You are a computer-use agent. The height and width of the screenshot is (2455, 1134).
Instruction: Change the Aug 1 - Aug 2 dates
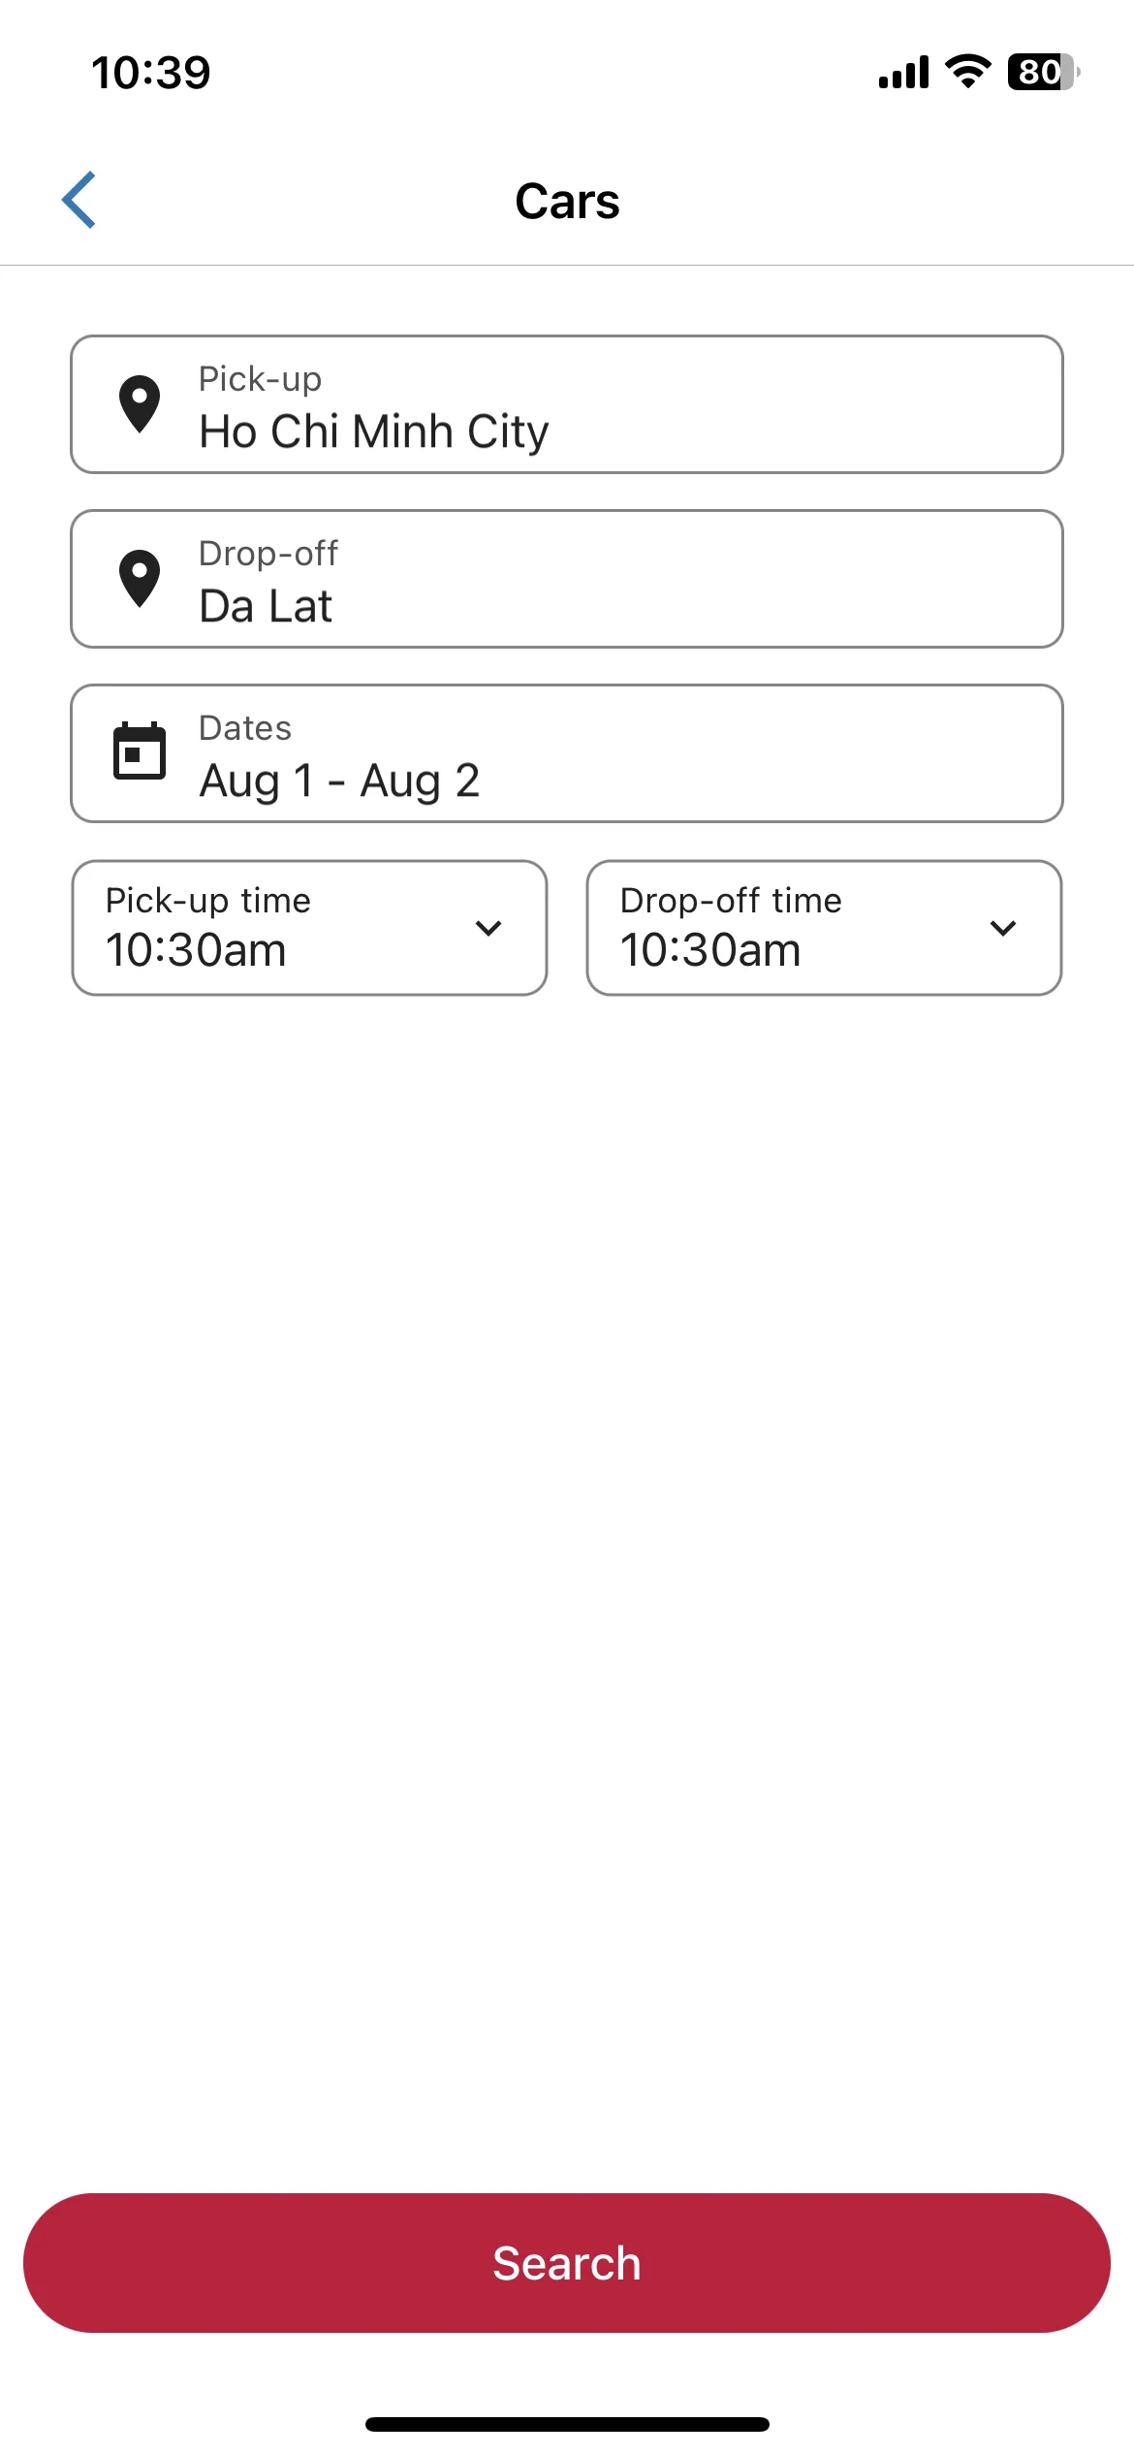point(567,753)
